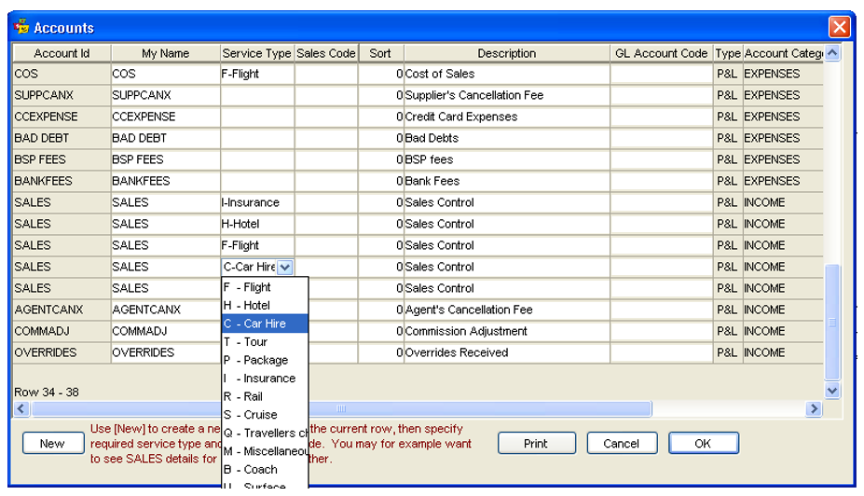Confirm with the OK button
Viewport: 864px width, 496px height.
click(703, 443)
